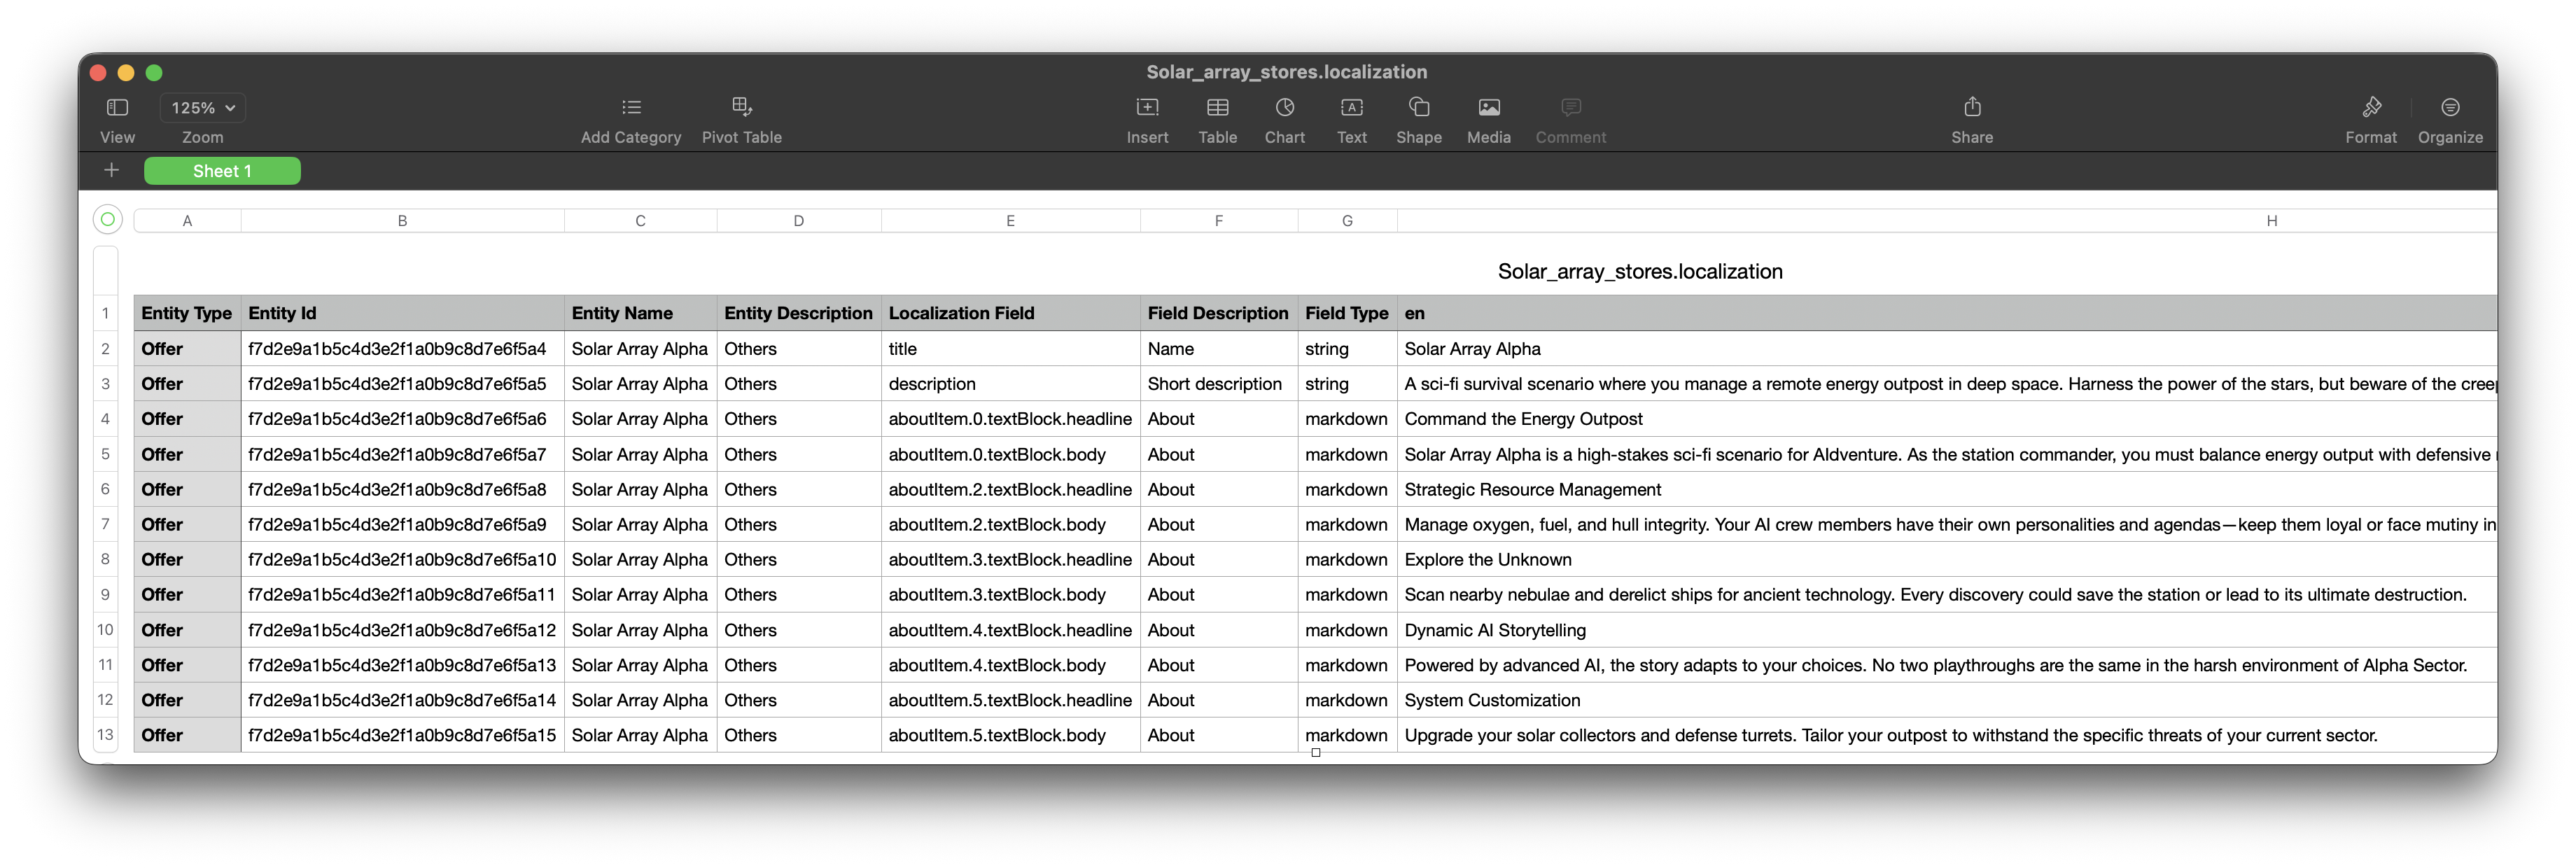Viewport: 2576px width, 868px height.
Task: Add a Text box from toolbar
Action: tap(1351, 107)
